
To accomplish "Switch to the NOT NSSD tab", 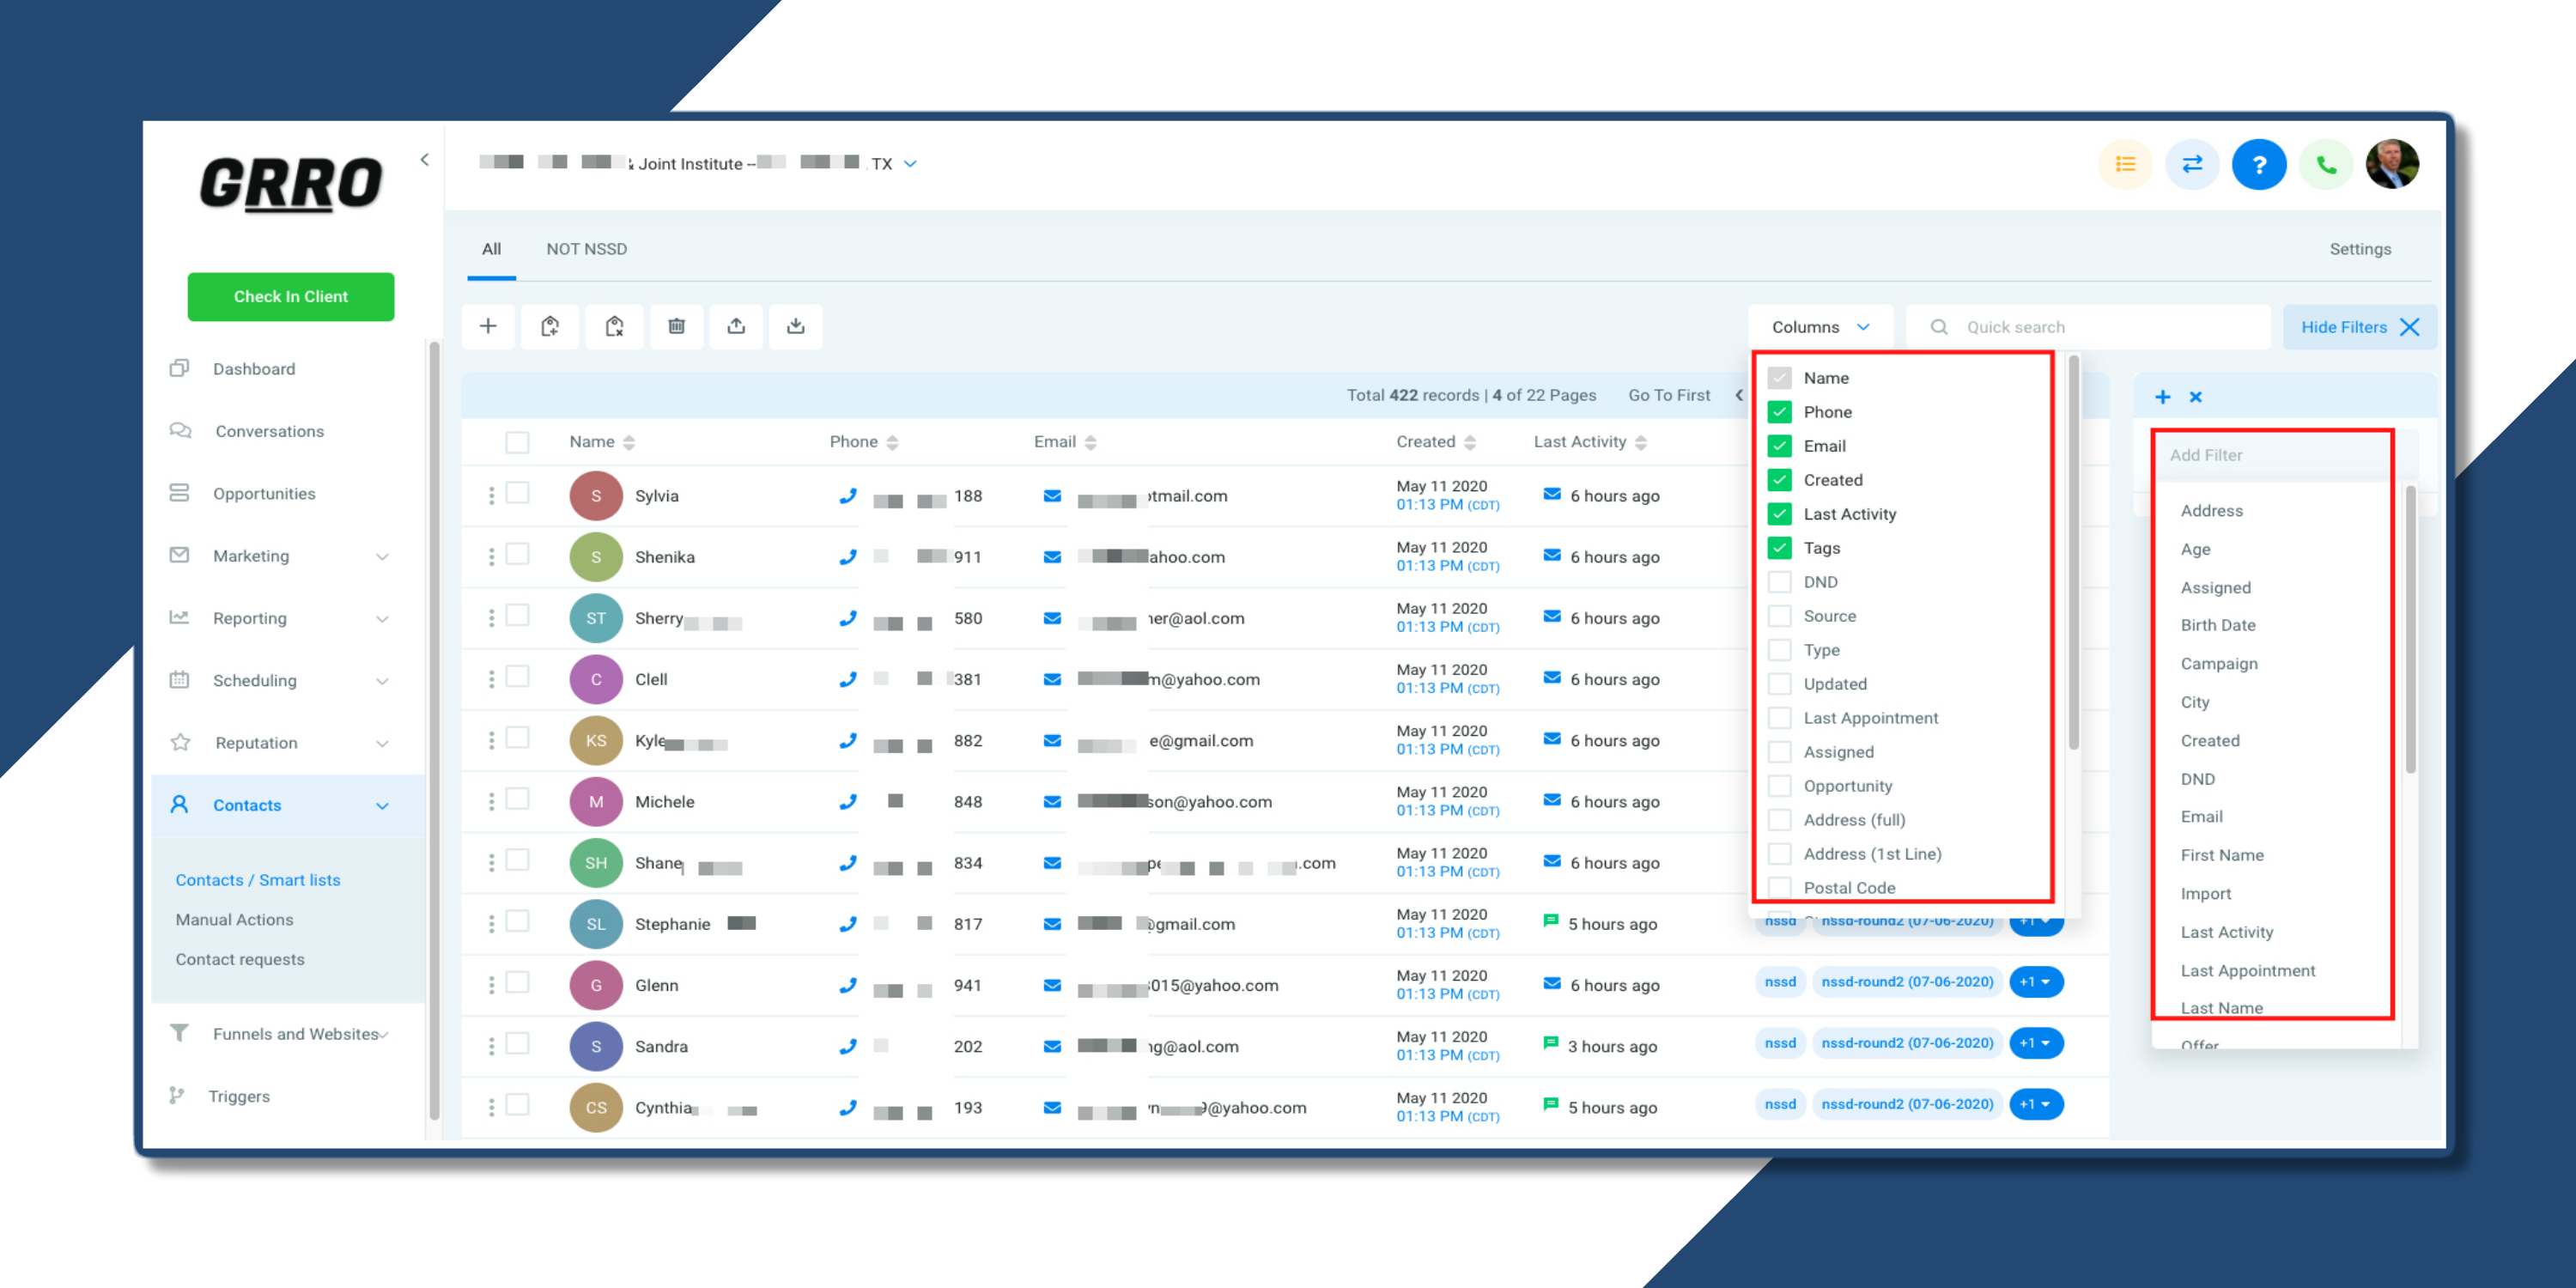I will point(586,249).
